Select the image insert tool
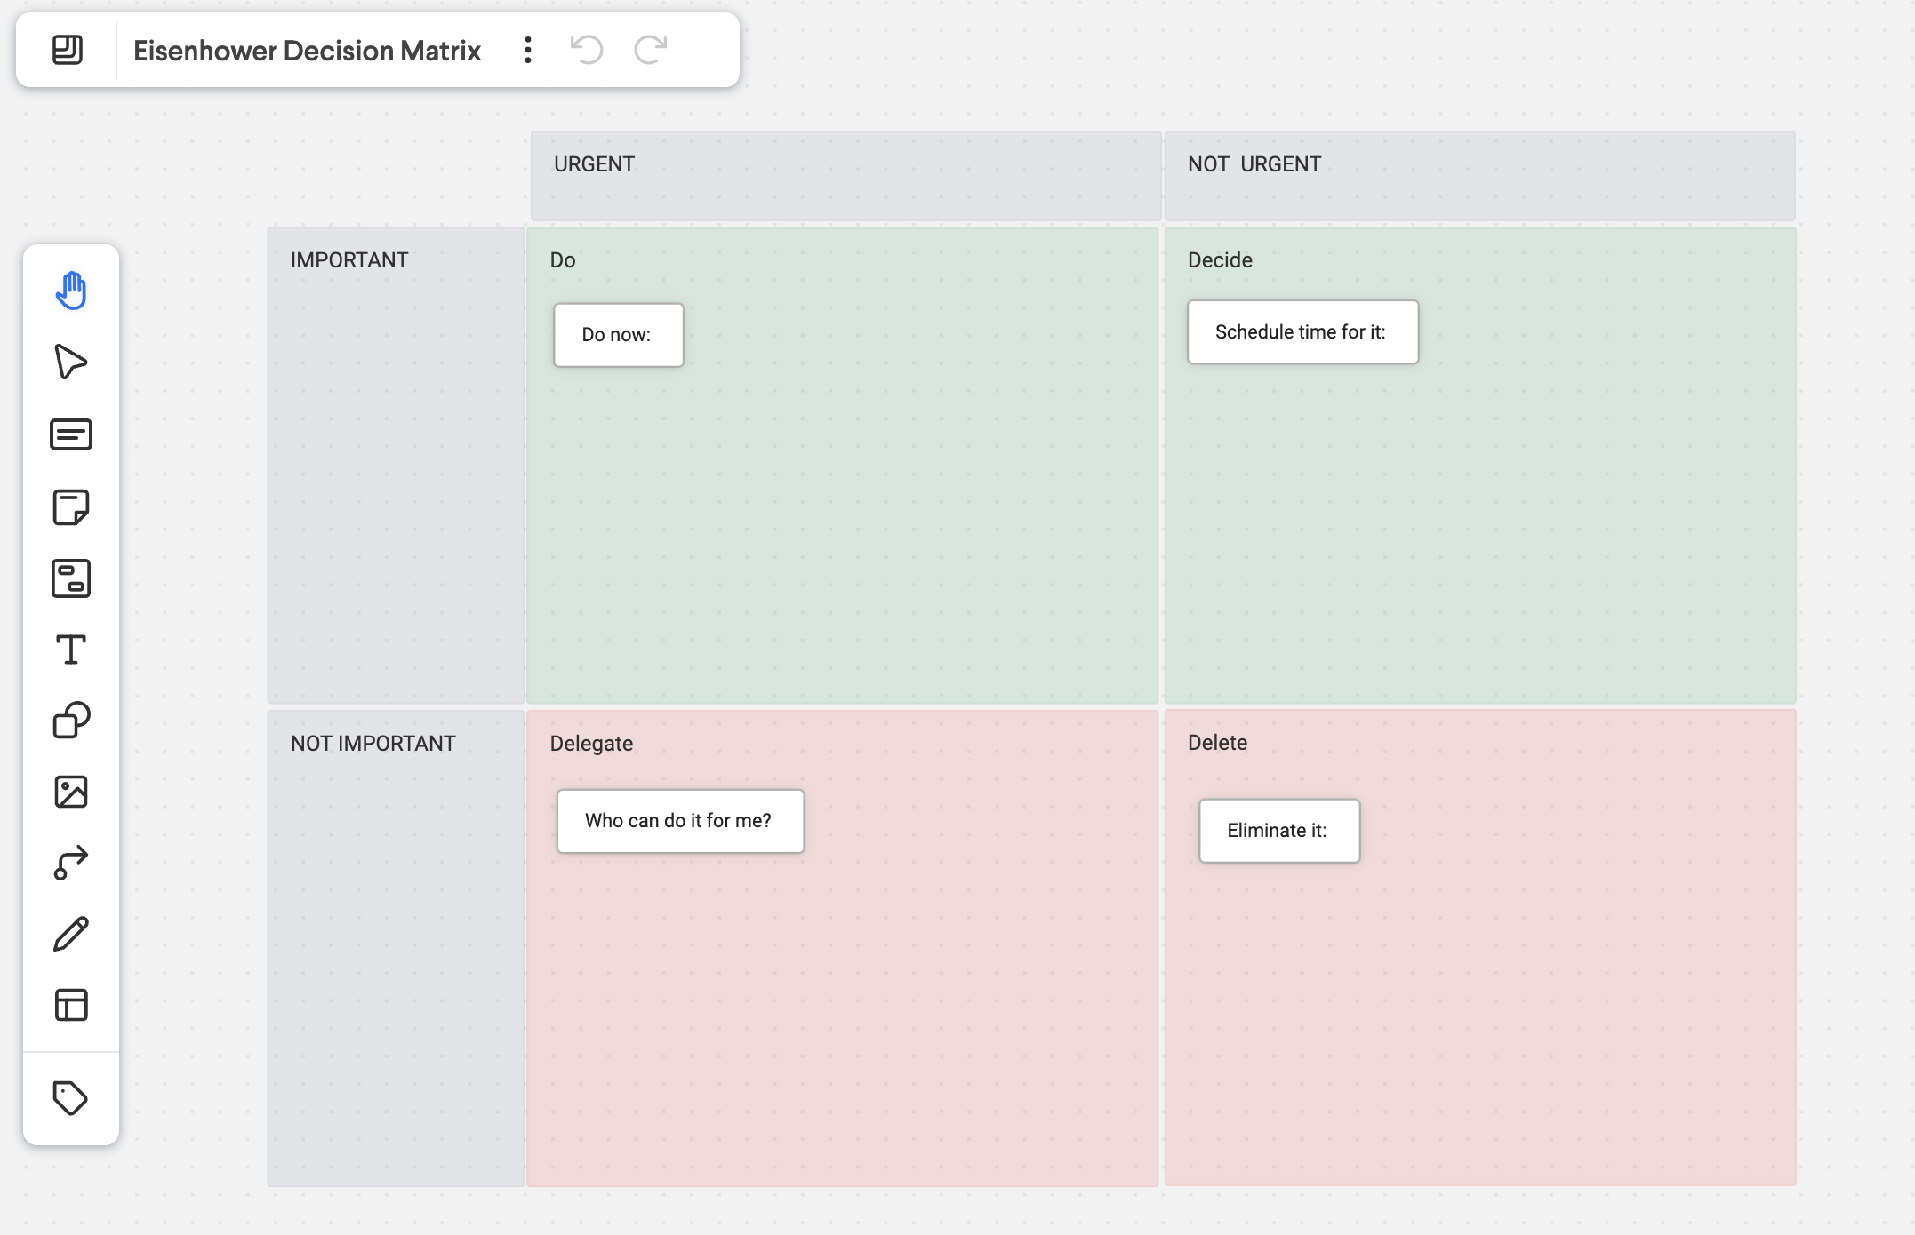The height and width of the screenshot is (1235, 1915). tap(71, 792)
